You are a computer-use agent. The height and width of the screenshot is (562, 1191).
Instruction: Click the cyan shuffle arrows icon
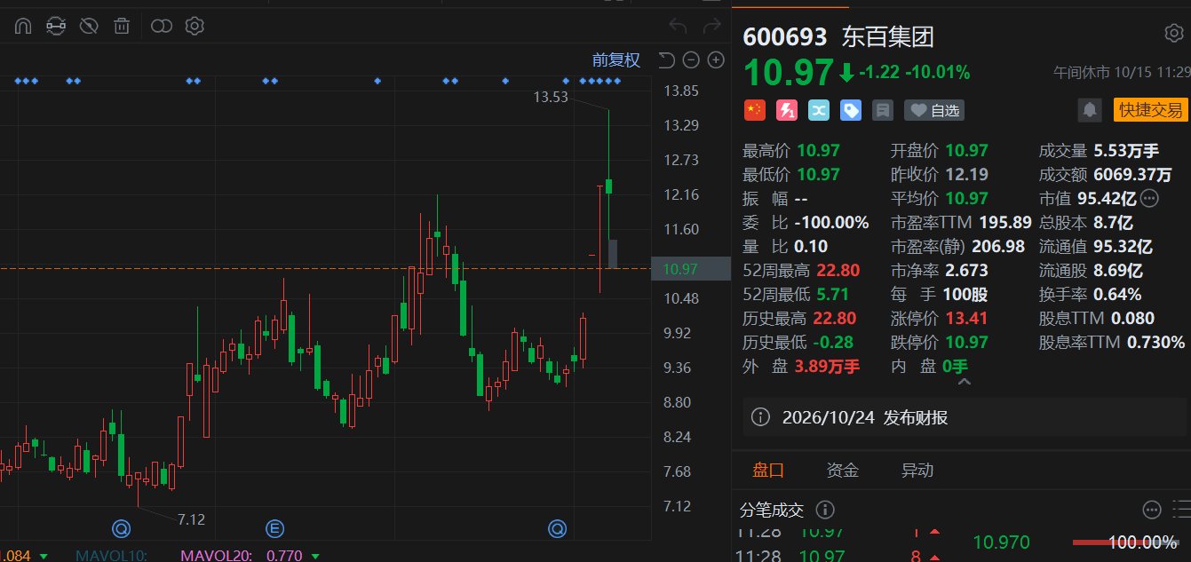click(819, 110)
